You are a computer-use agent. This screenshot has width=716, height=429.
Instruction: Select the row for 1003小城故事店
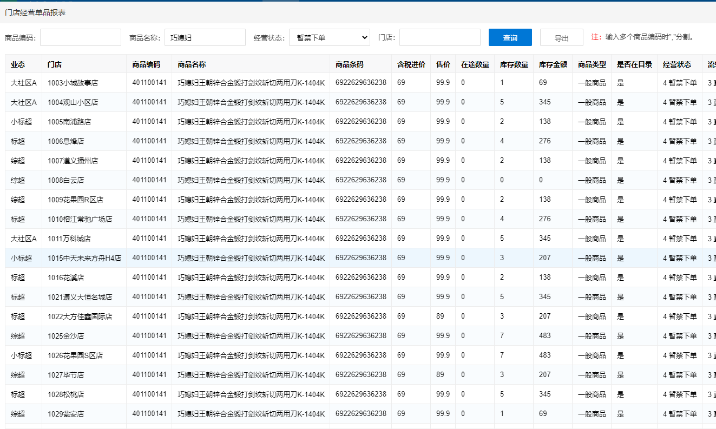(73, 83)
